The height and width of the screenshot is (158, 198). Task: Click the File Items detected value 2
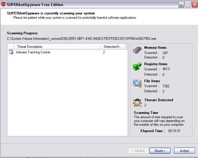tap(163, 91)
